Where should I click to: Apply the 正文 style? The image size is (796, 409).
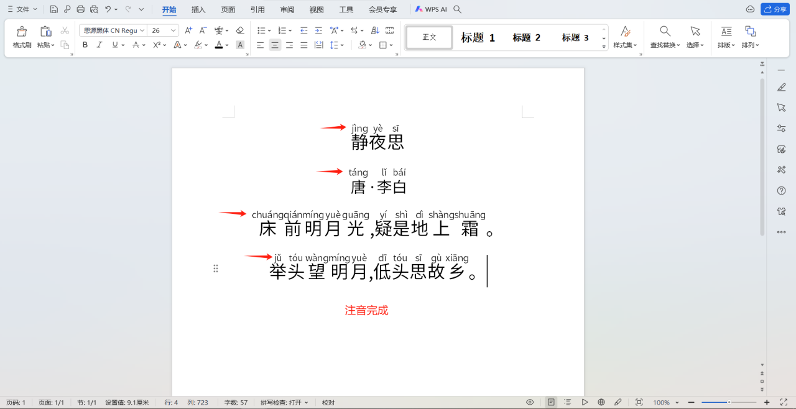430,37
